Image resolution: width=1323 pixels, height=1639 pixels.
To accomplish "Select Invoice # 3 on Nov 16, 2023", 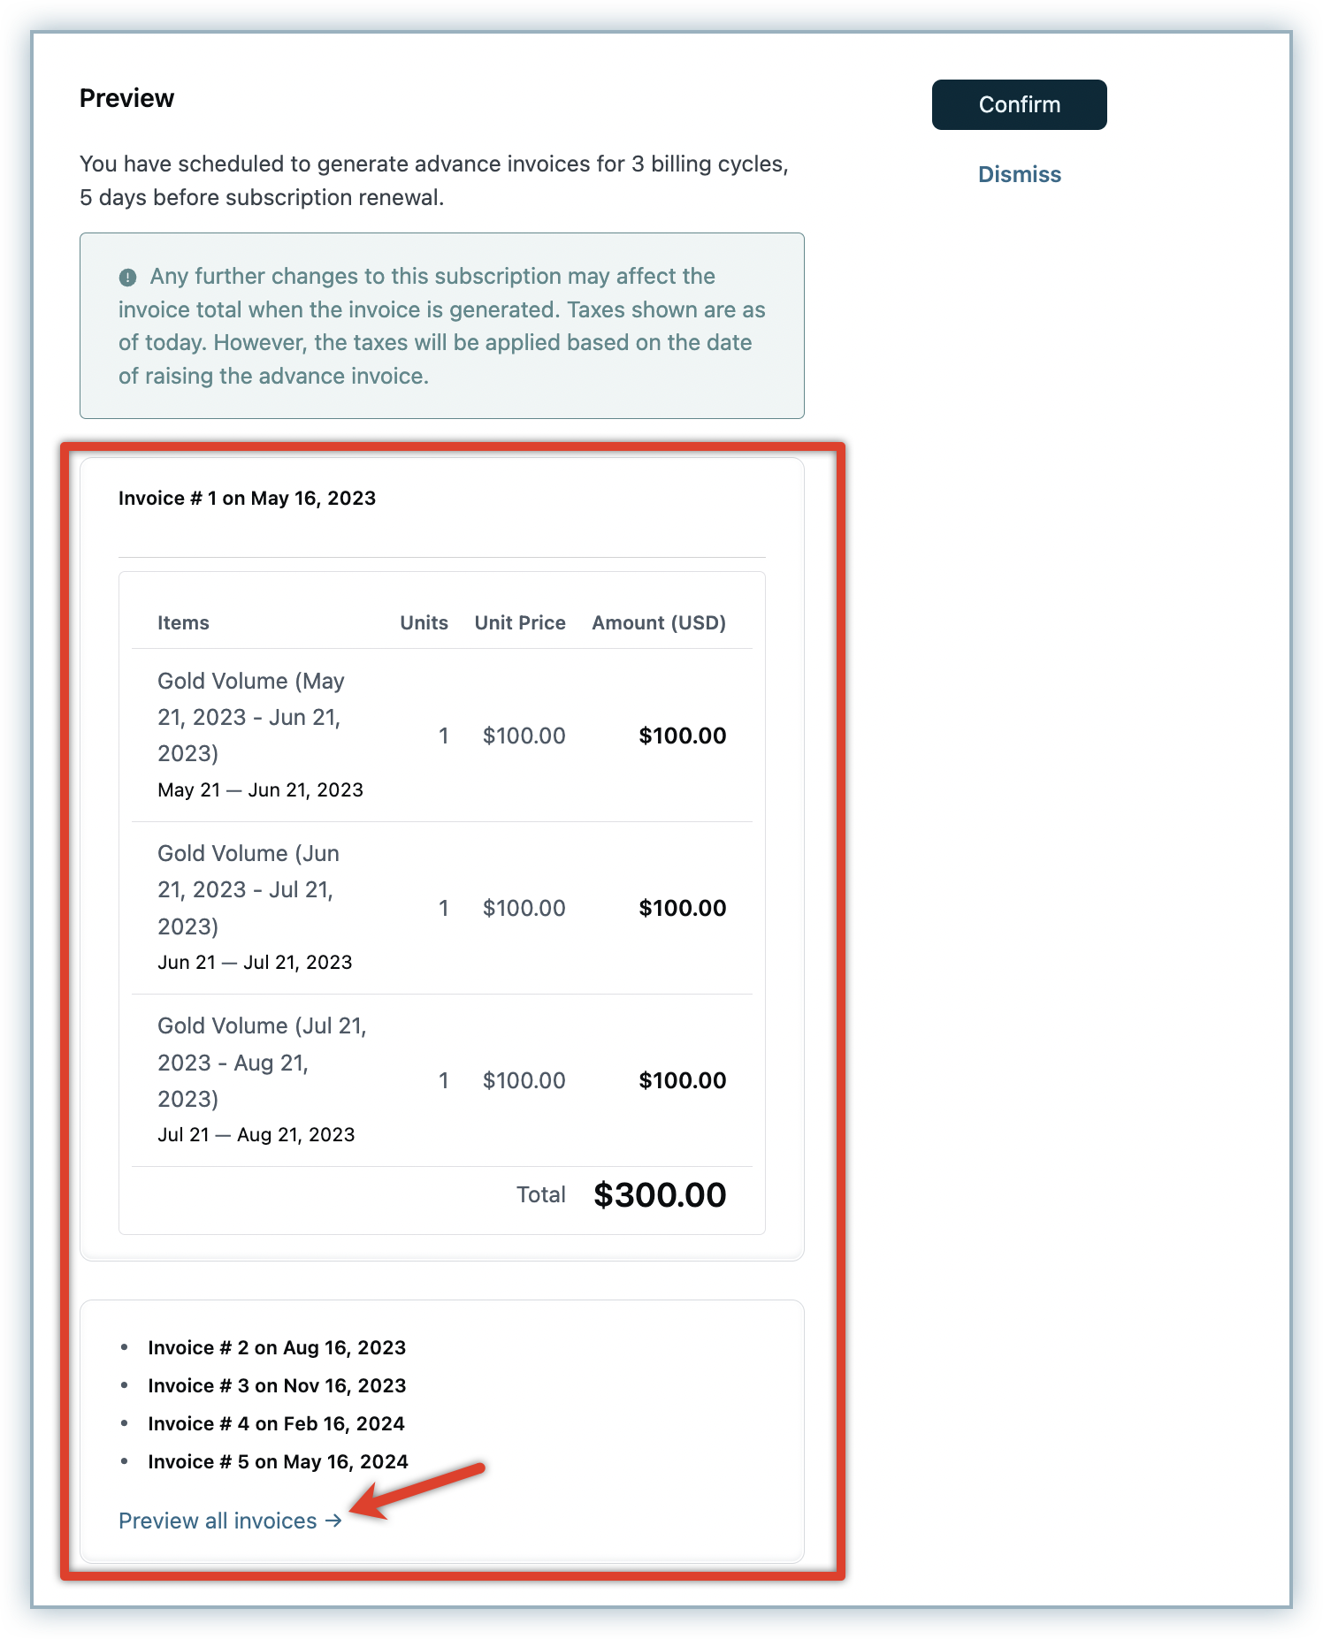I will [x=276, y=1385].
